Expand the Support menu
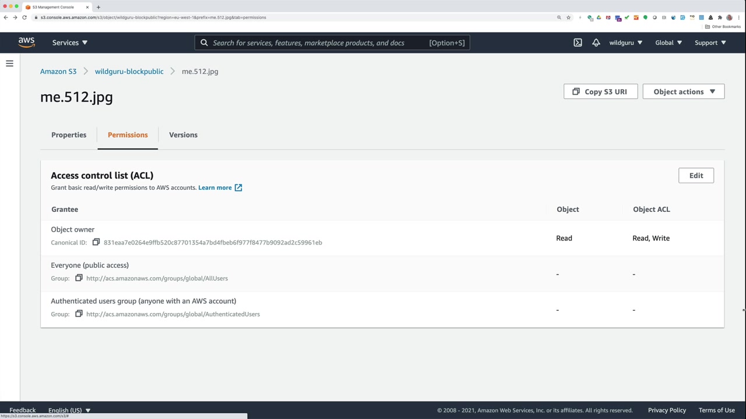This screenshot has width=746, height=419. 710,42
